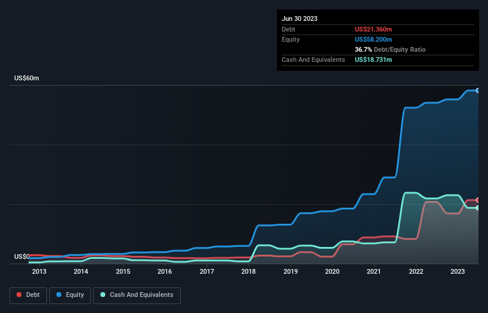Click the US$21.360m debt value

[x=373, y=29]
